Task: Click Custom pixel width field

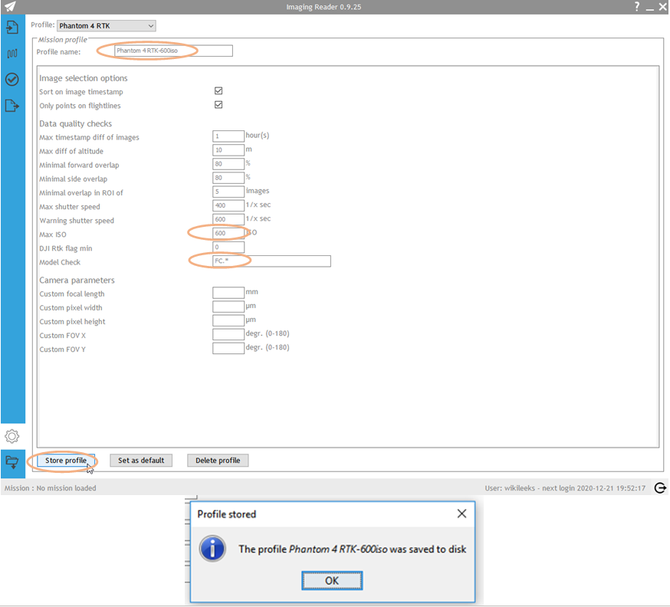Action: coord(228,307)
